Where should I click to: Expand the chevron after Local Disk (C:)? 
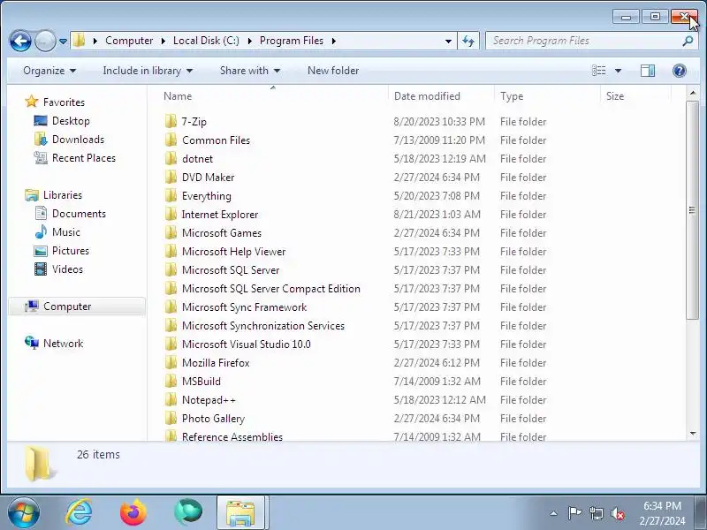coord(250,41)
